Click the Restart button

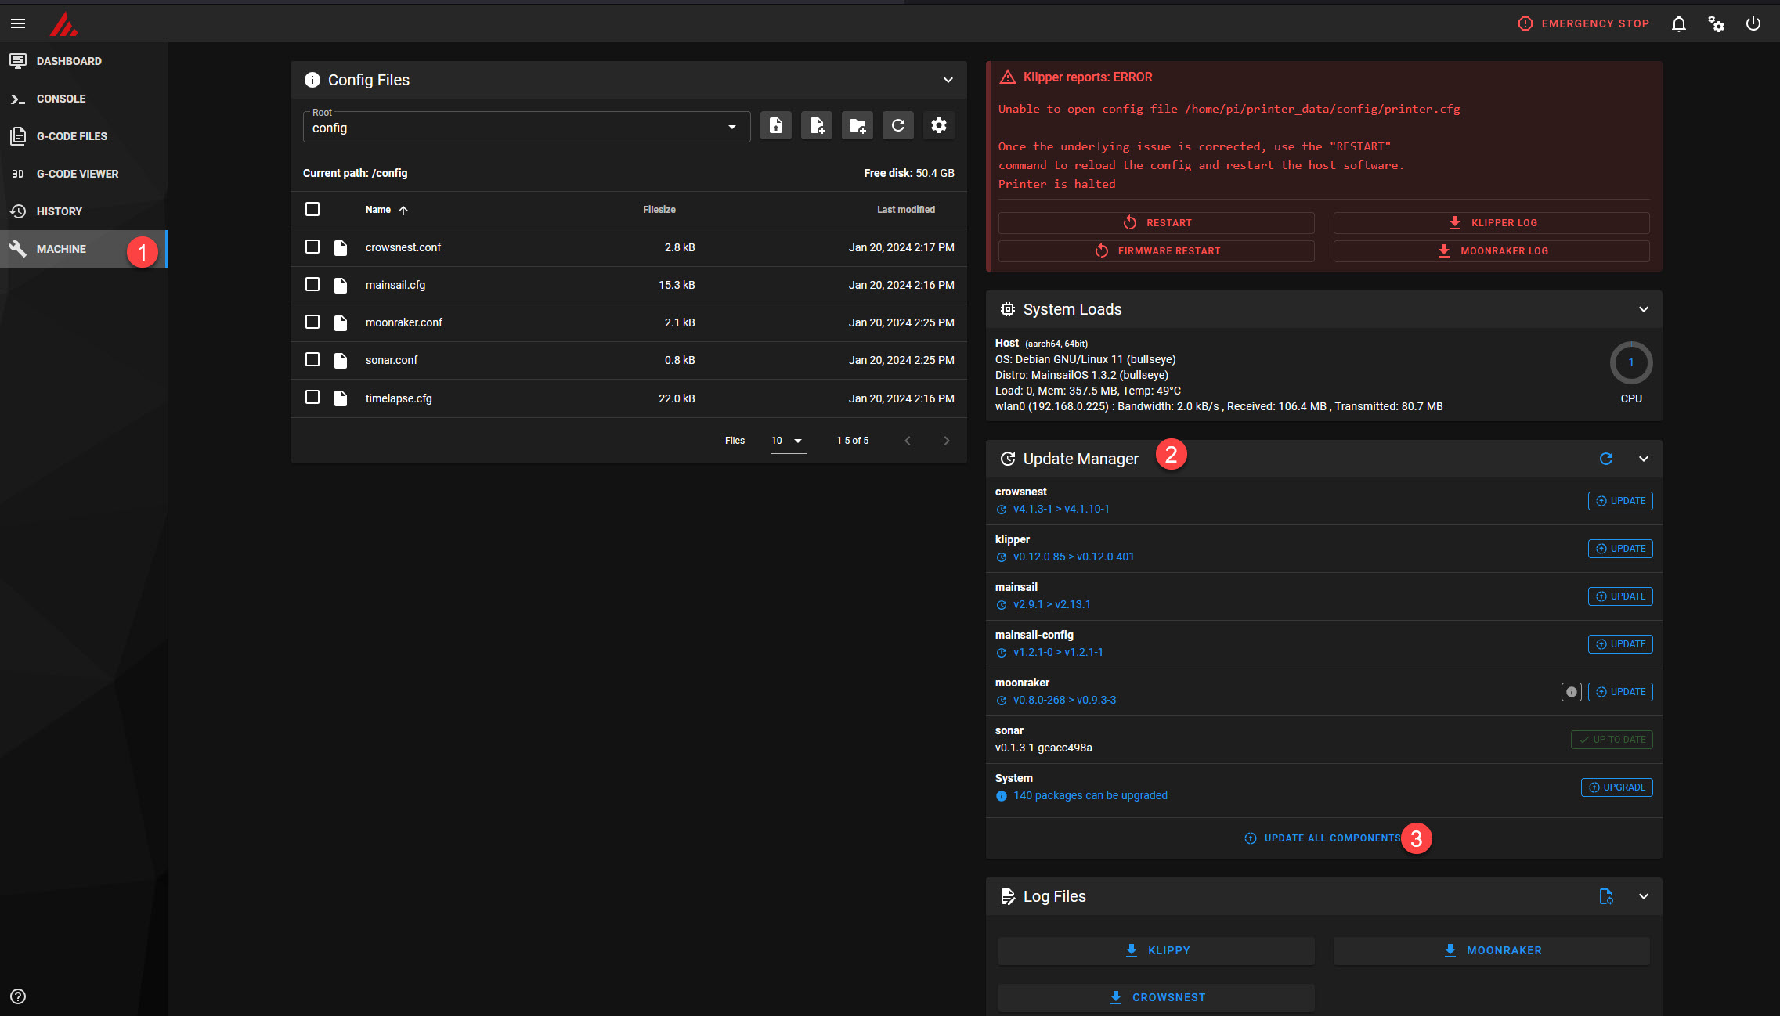click(1157, 223)
